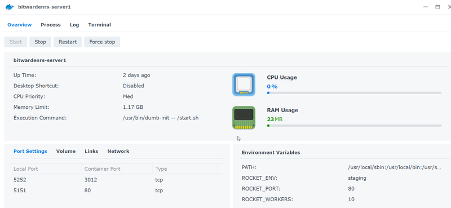Image resolution: width=451 pixels, height=208 pixels.
Task: Stop the container with Stop button
Action: (x=40, y=42)
